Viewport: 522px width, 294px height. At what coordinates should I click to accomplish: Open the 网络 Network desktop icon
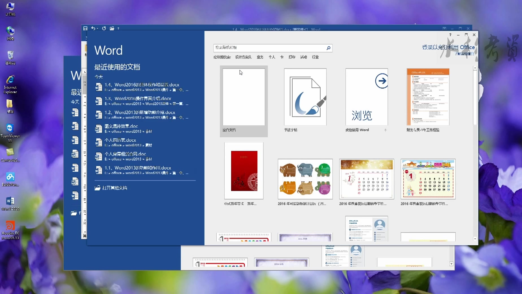tap(10, 33)
